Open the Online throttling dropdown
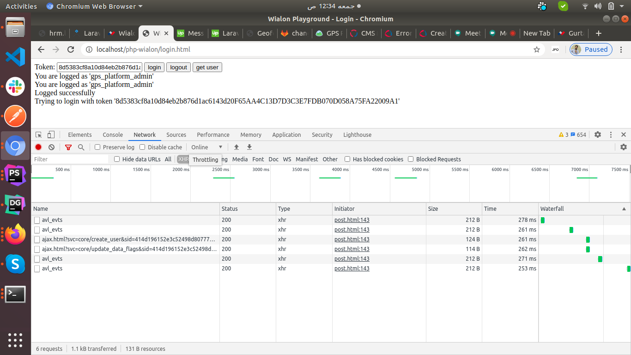Screen dimensions: 631x355 coord(206,147)
